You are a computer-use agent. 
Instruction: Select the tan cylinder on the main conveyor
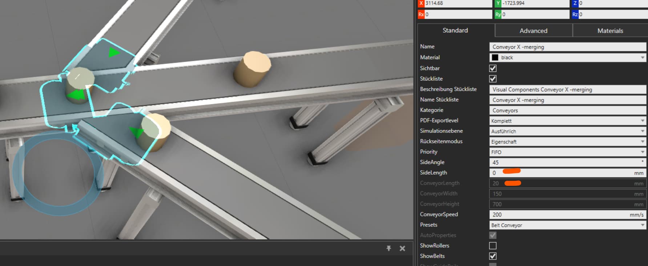point(252,69)
